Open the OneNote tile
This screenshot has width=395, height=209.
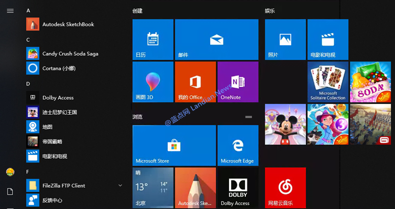238,82
